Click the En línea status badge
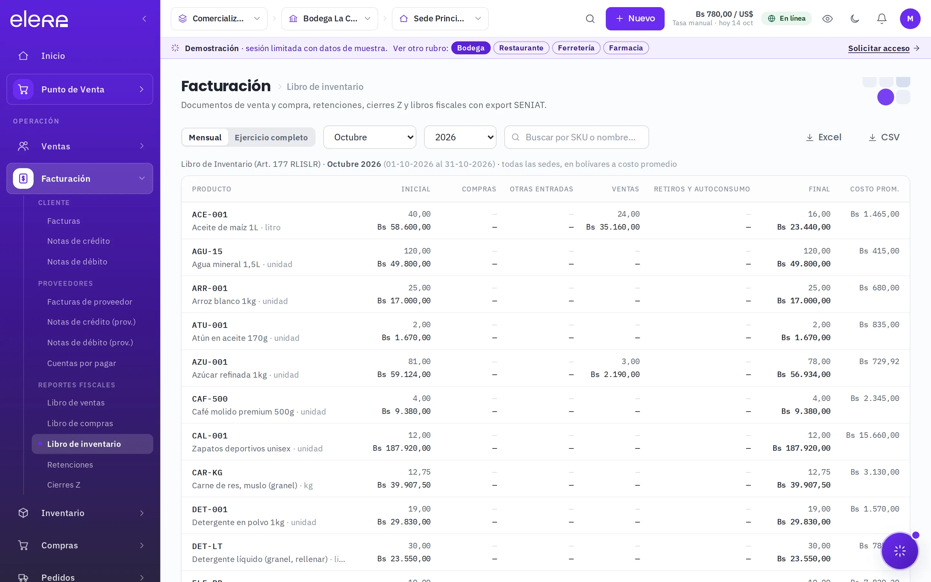This screenshot has width=931, height=582. pyautogui.click(x=787, y=18)
